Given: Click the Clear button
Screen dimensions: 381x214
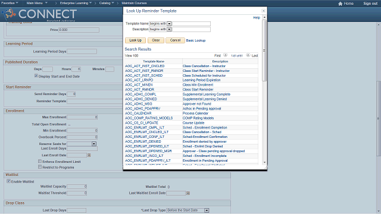Looking at the screenshot, I should [x=156, y=40].
